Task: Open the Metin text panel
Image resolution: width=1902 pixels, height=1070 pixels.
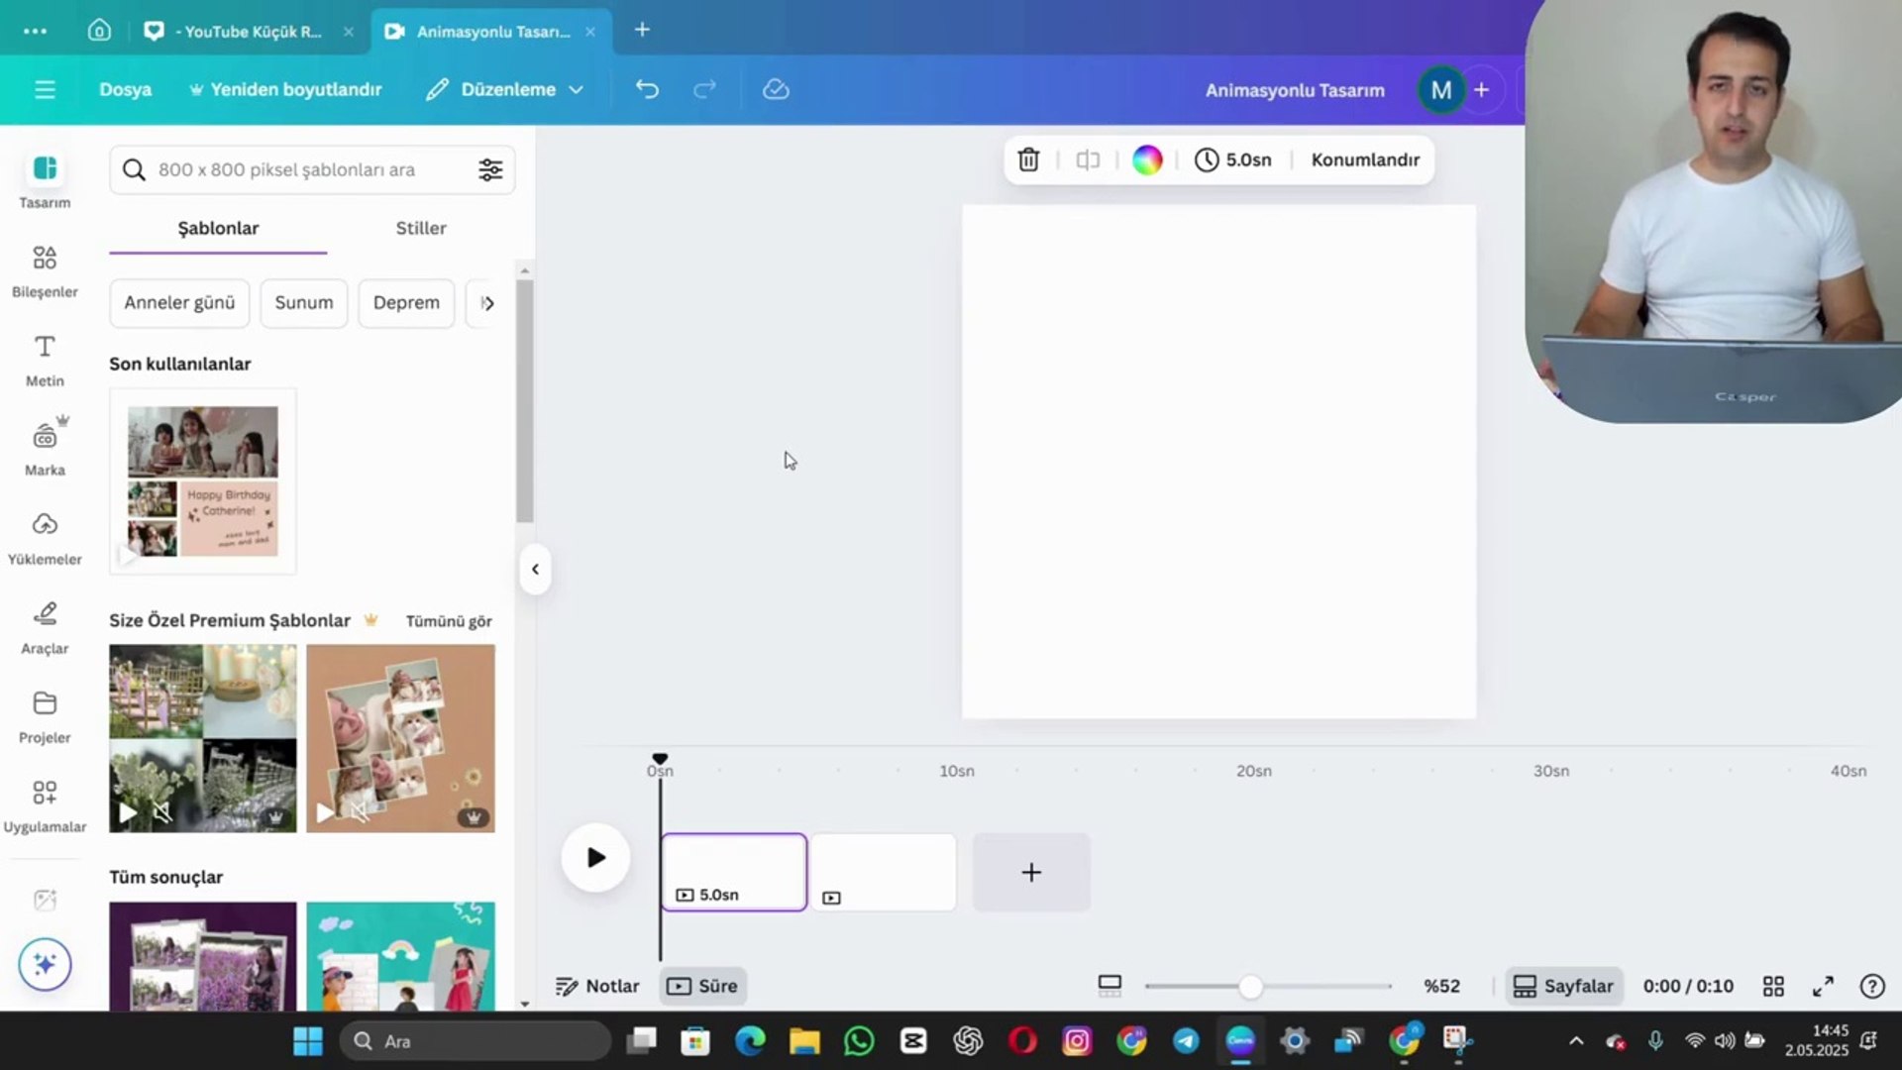Action: click(45, 359)
